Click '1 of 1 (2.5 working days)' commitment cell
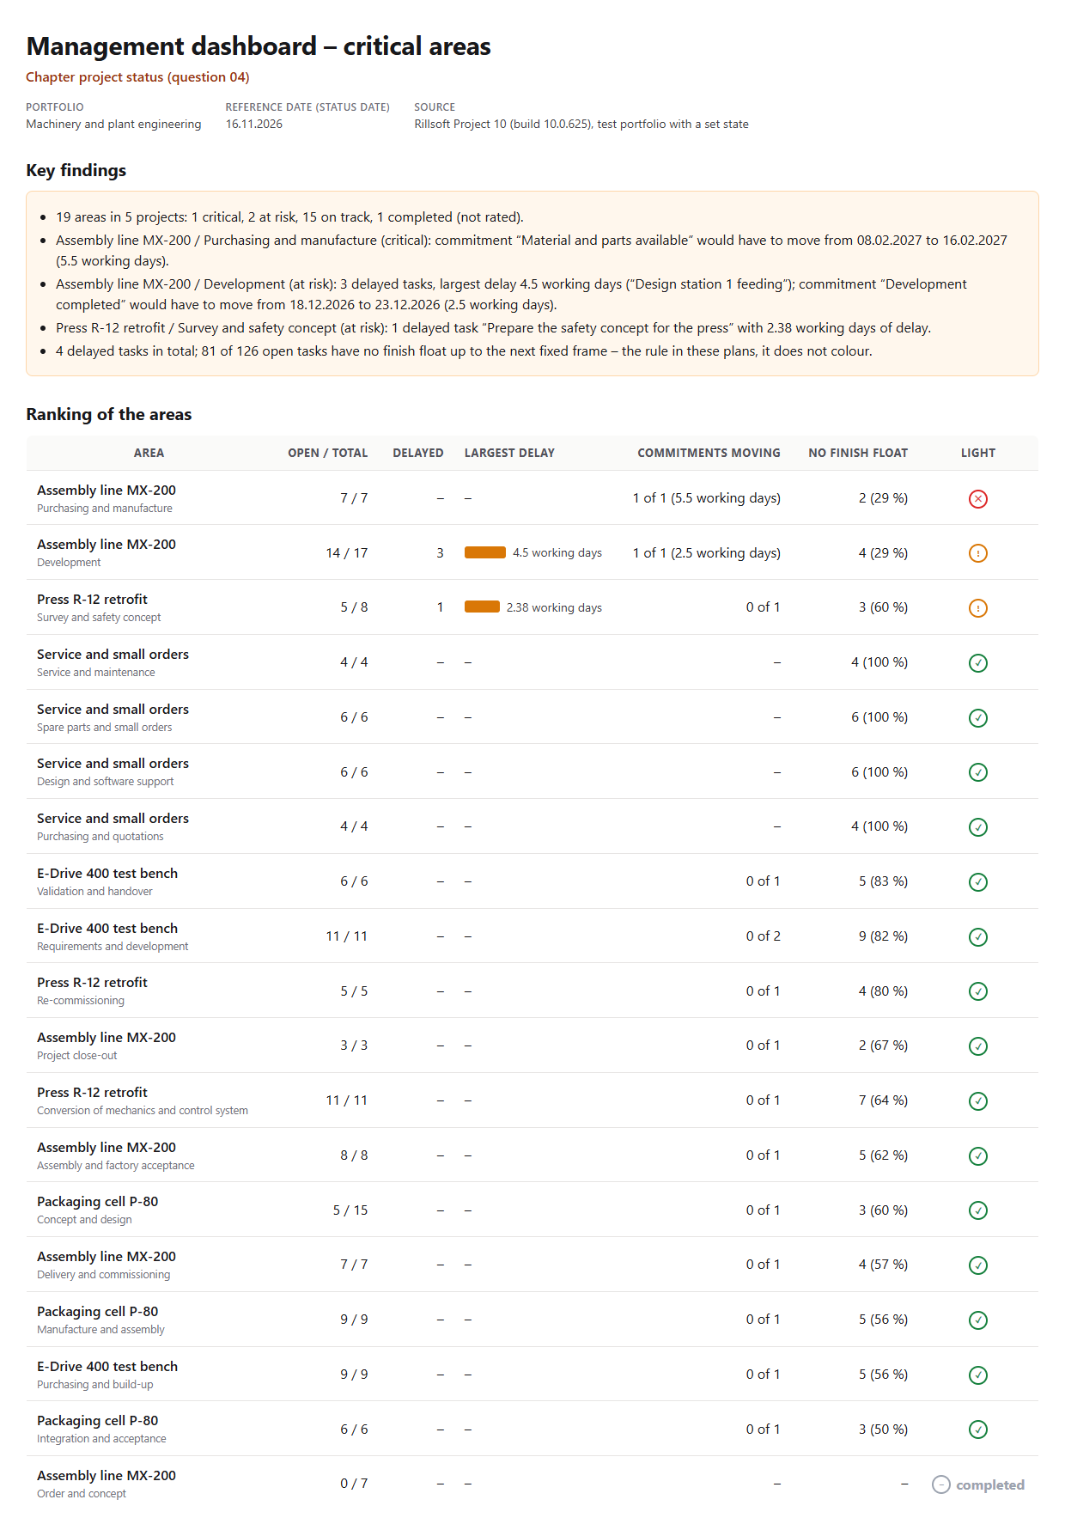Image resolution: width=1065 pixels, height=1524 pixels. coord(707,553)
